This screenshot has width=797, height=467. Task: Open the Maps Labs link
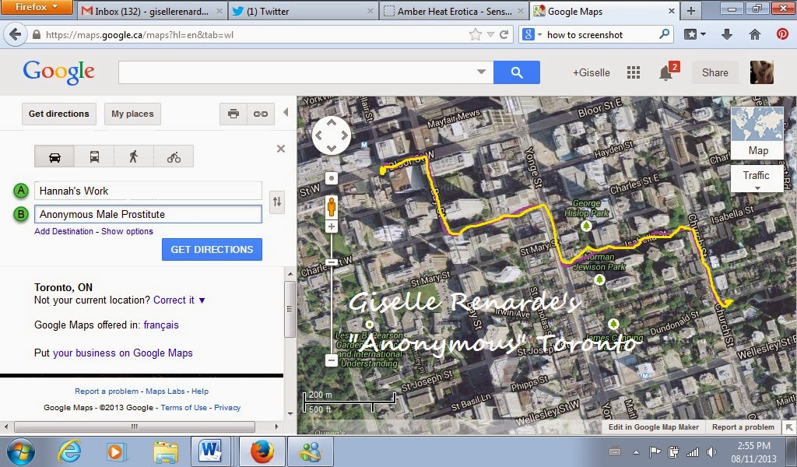165,392
